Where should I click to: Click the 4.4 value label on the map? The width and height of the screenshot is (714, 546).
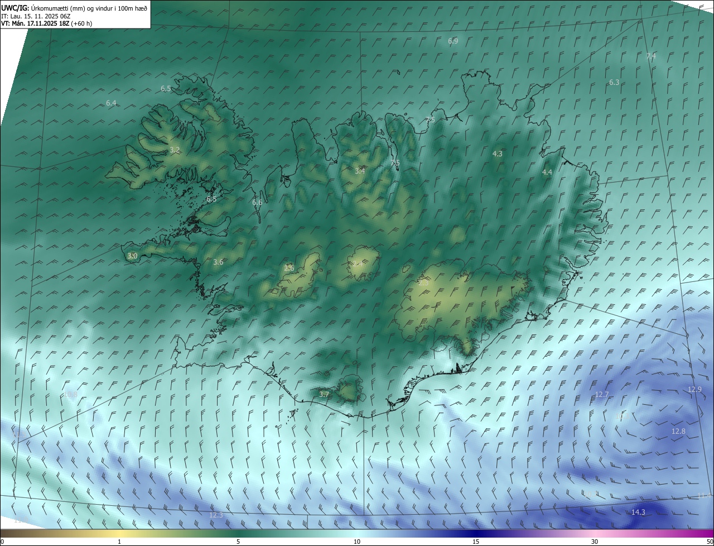pyautogui.click(x=547, y=173)
